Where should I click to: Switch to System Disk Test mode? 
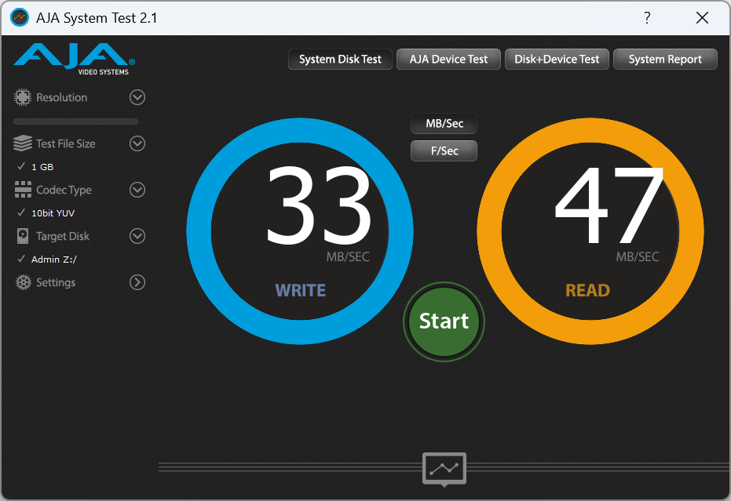[340, 59]
